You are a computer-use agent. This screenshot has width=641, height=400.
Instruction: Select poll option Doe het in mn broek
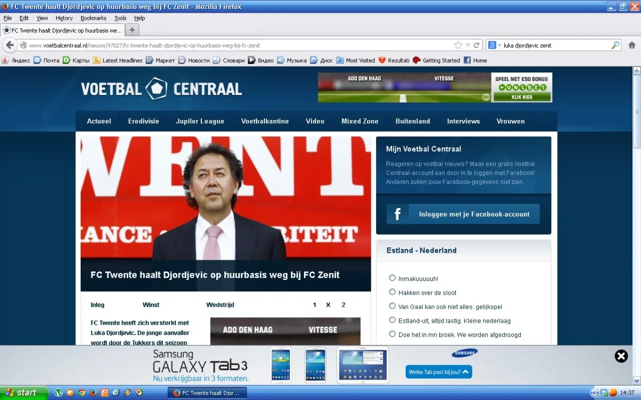coord(392,334)
